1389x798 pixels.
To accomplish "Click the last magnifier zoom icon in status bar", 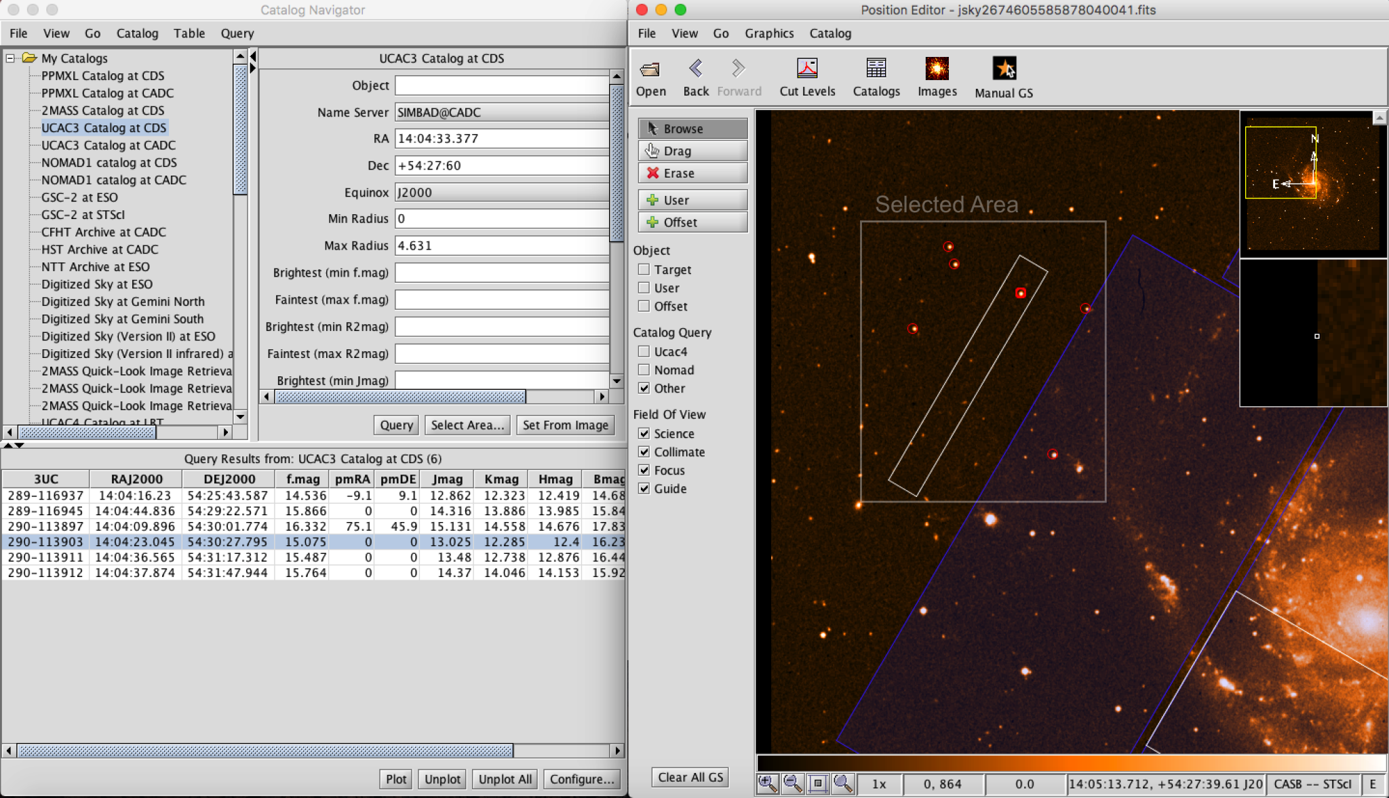I will pyautogui.click(x=843, y=784).
